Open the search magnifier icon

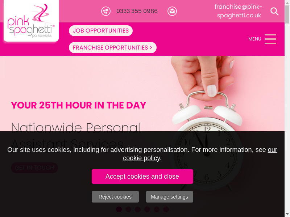click(274, 11)
